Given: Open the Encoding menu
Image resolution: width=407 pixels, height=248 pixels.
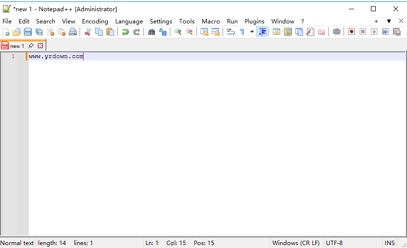Looking at the screenshot, I should click(x=95, y=21).
